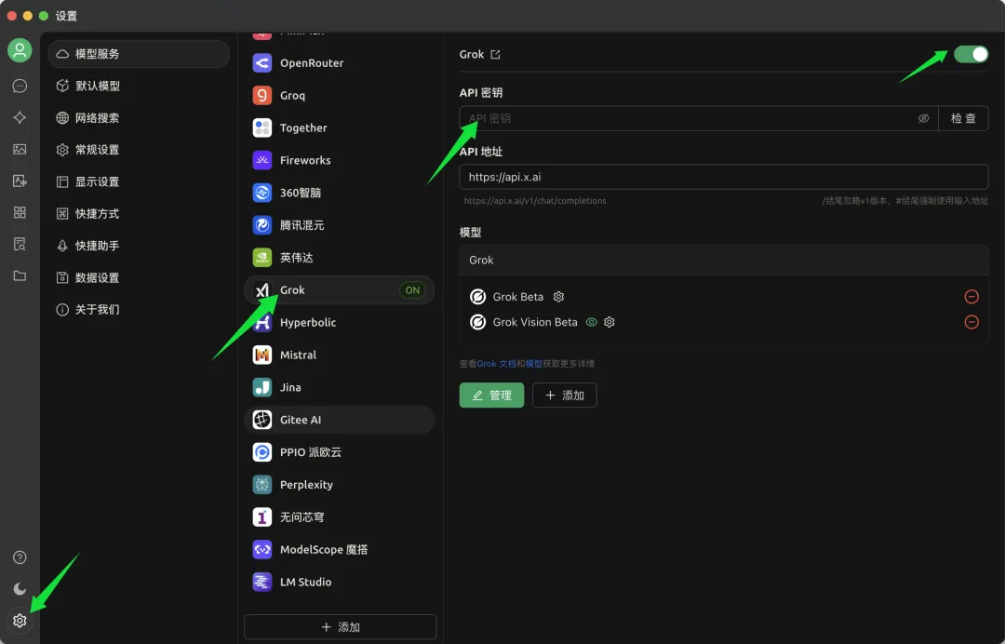The image size is (1005, 644).
Task: Select the 360智脑 provider
Action: [339, 193]
